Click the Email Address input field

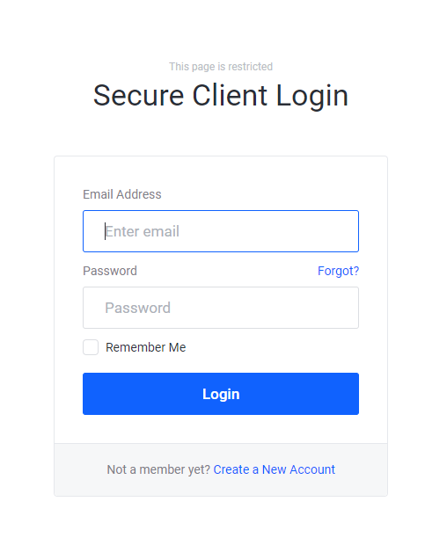coord(221,231)
